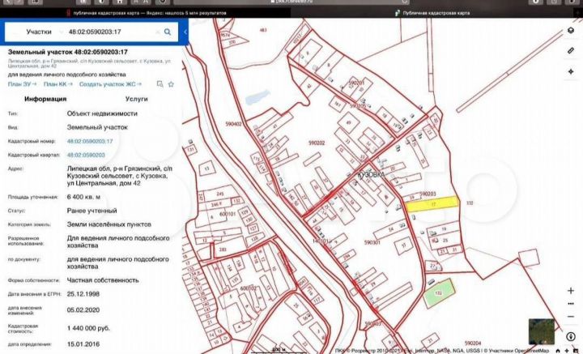The image size is (583, 354).
Task: Click the heading Земельный участок 48:02:0590203:17
Action: (x=68, y=52)
